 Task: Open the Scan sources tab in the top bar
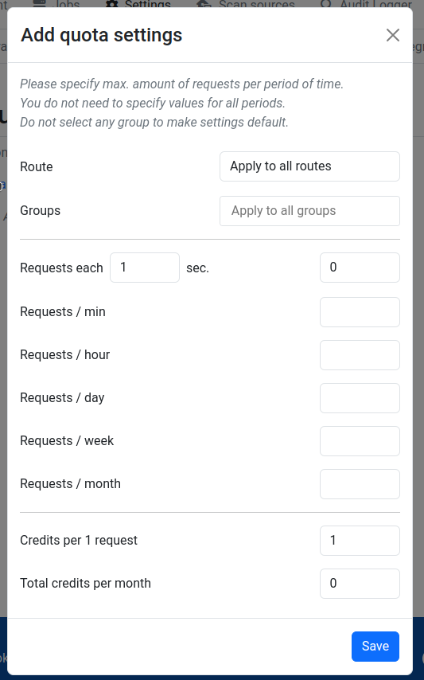(257, 4)
